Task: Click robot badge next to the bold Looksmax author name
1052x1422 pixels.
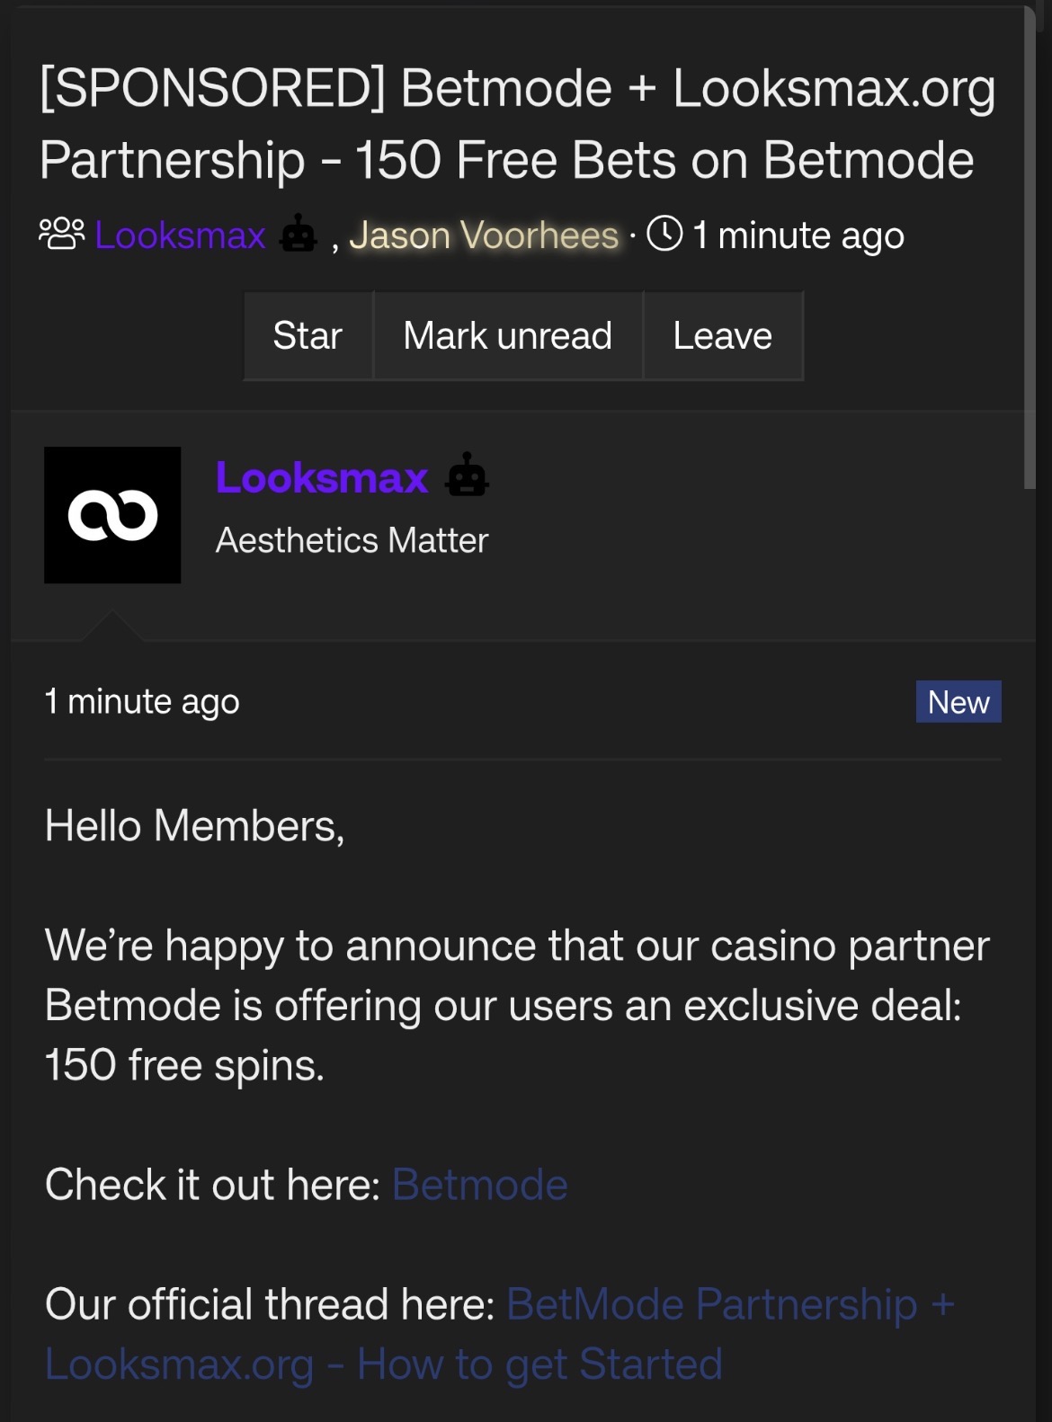Action: (467, 475)
